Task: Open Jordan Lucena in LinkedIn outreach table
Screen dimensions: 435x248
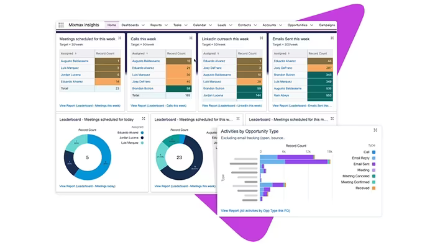Action: click(x=213, y=95)
